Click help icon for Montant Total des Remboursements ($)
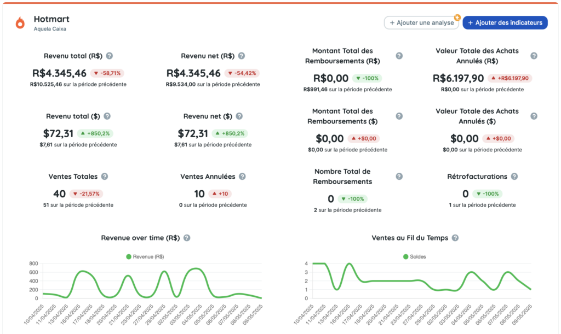 [x=399, y=116]
